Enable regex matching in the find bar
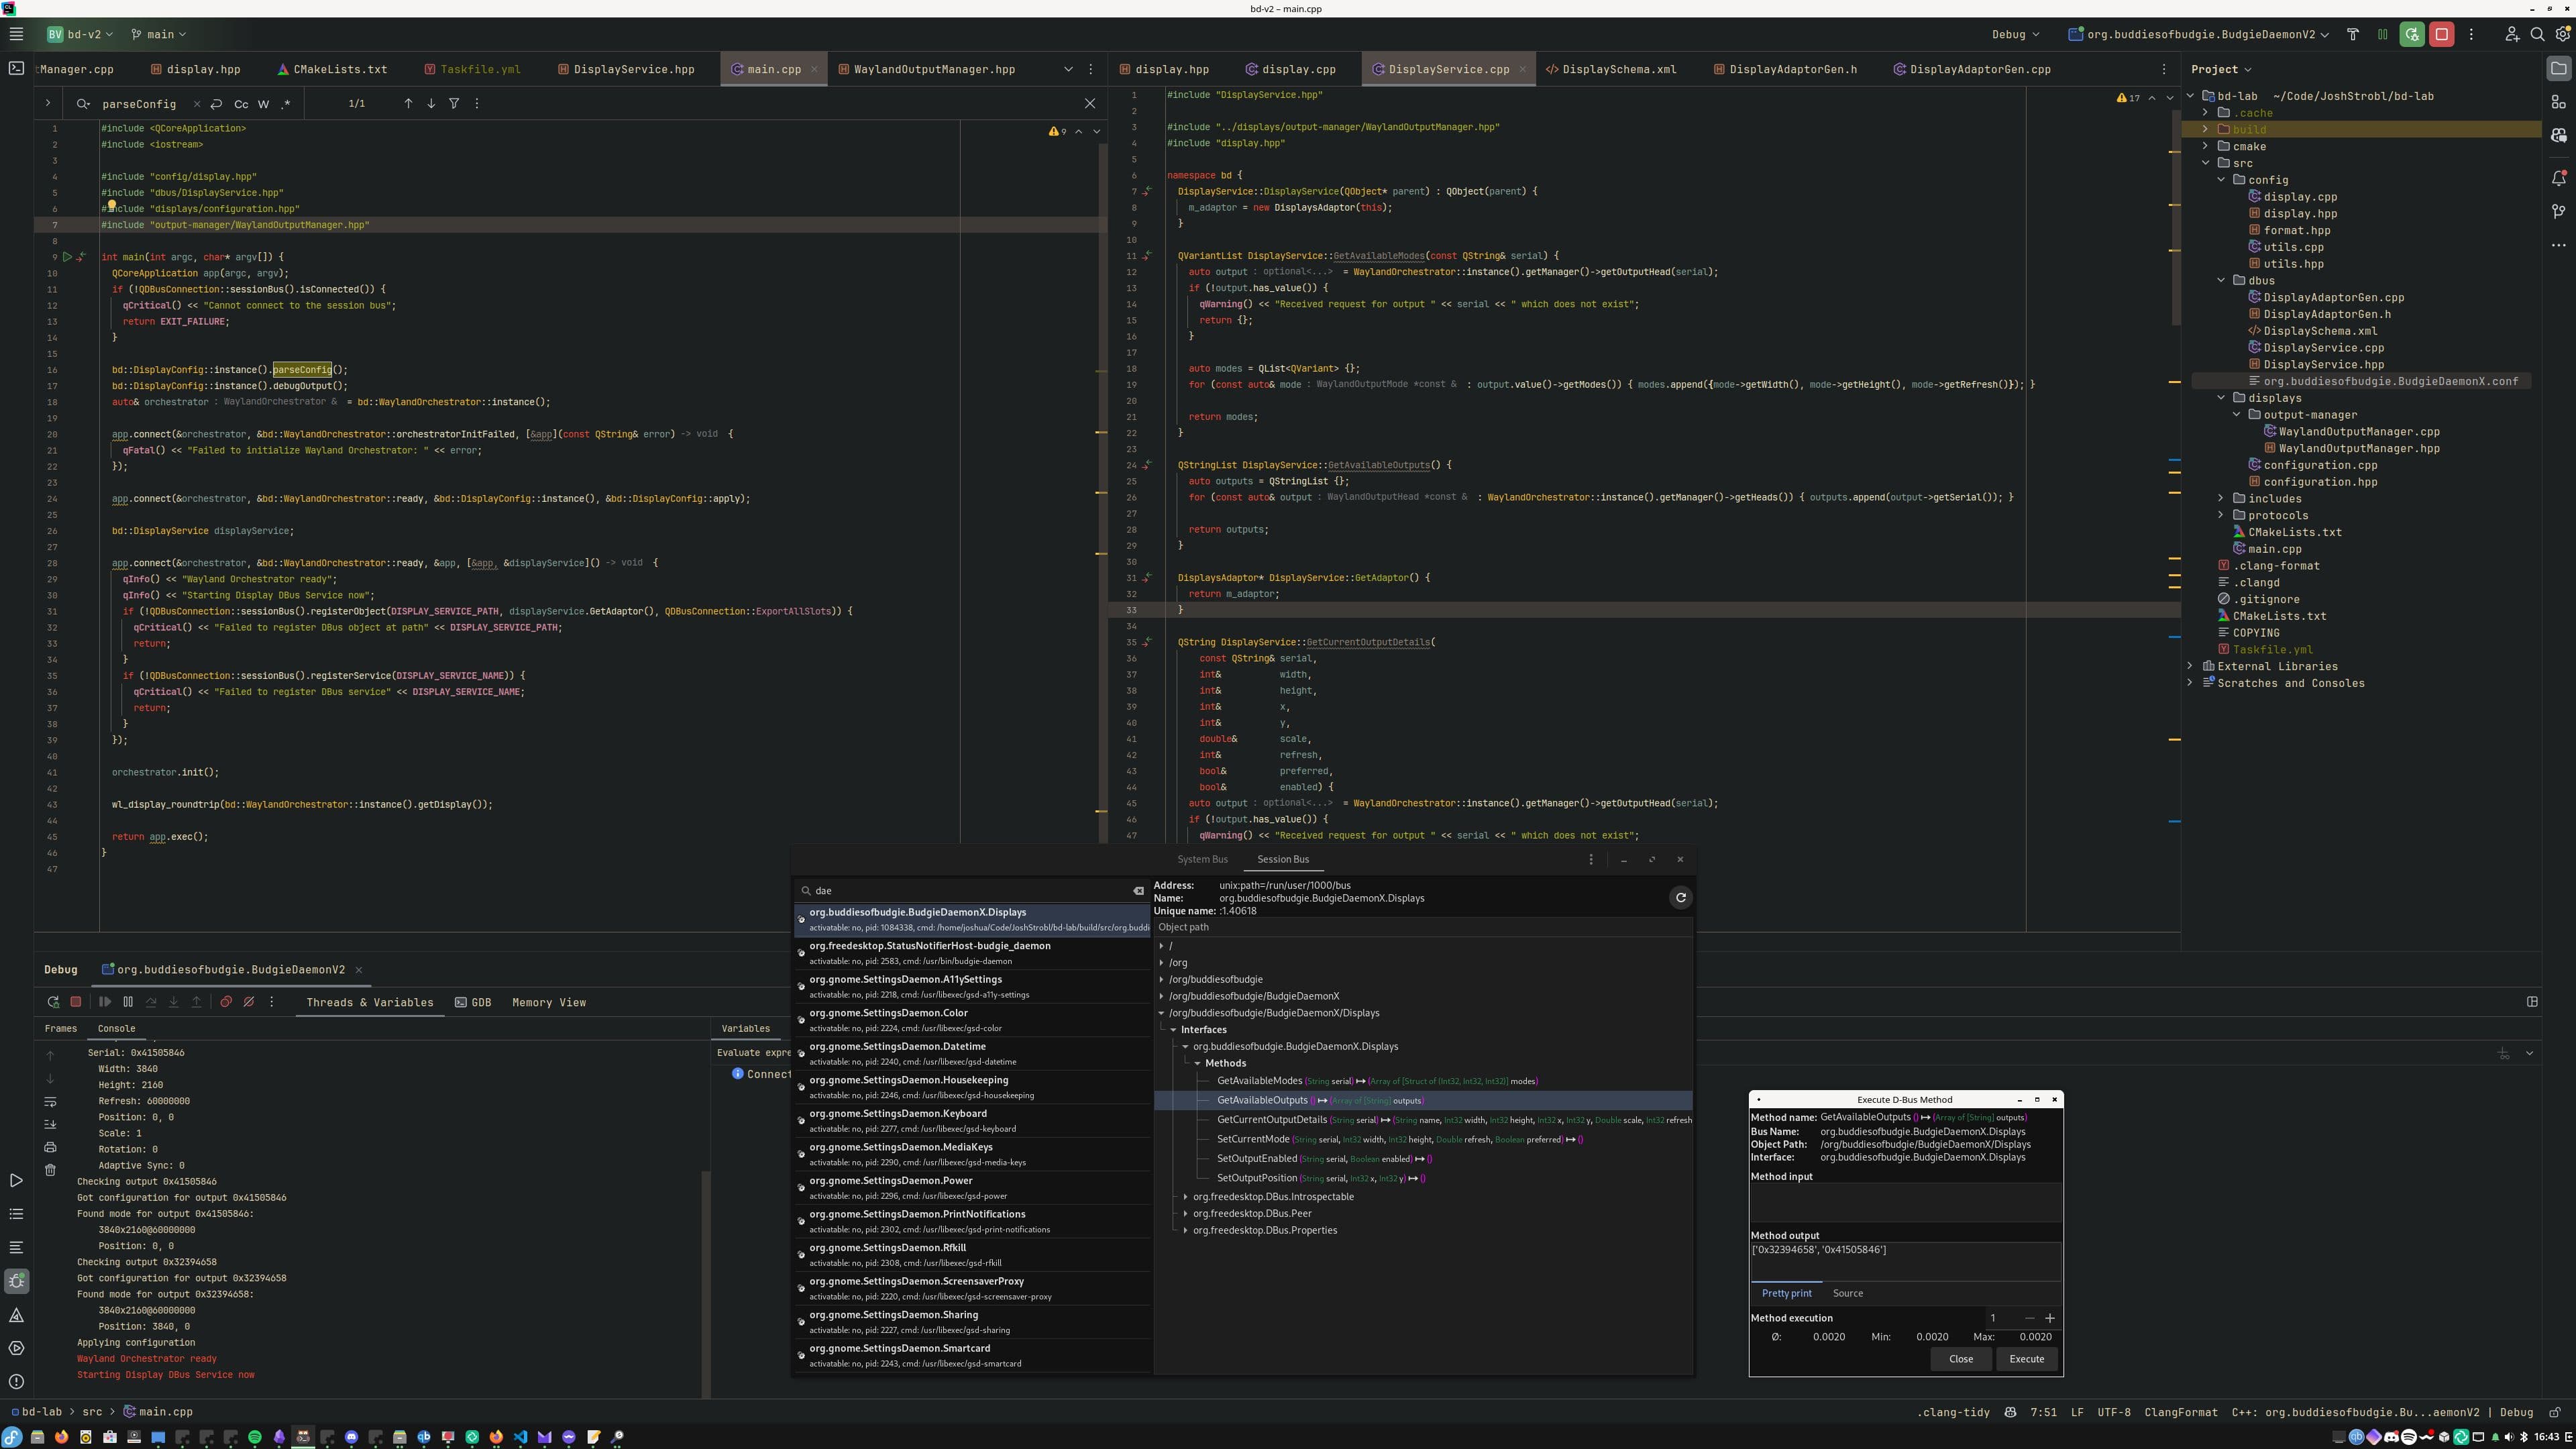2576x1449 pixels. tap(285, 103)
